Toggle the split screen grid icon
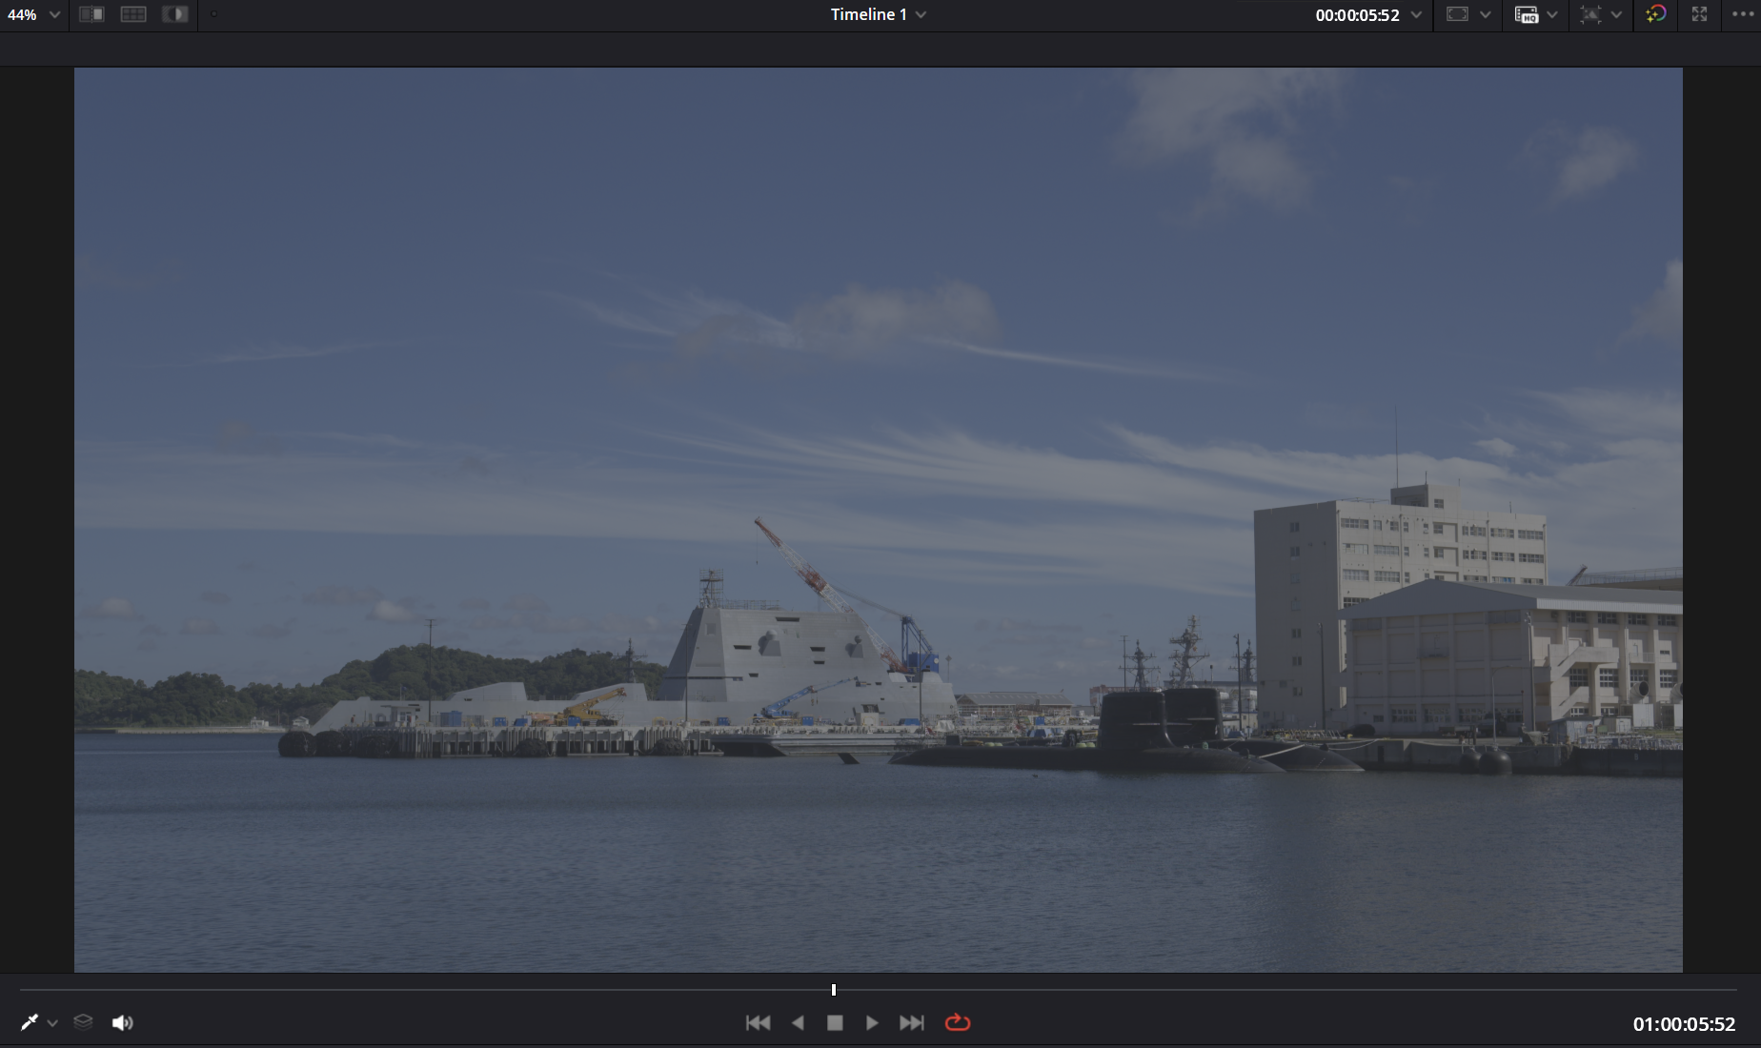This screenshot has height=1048, width=1761. pyautogui.click(x=133, y=14)
